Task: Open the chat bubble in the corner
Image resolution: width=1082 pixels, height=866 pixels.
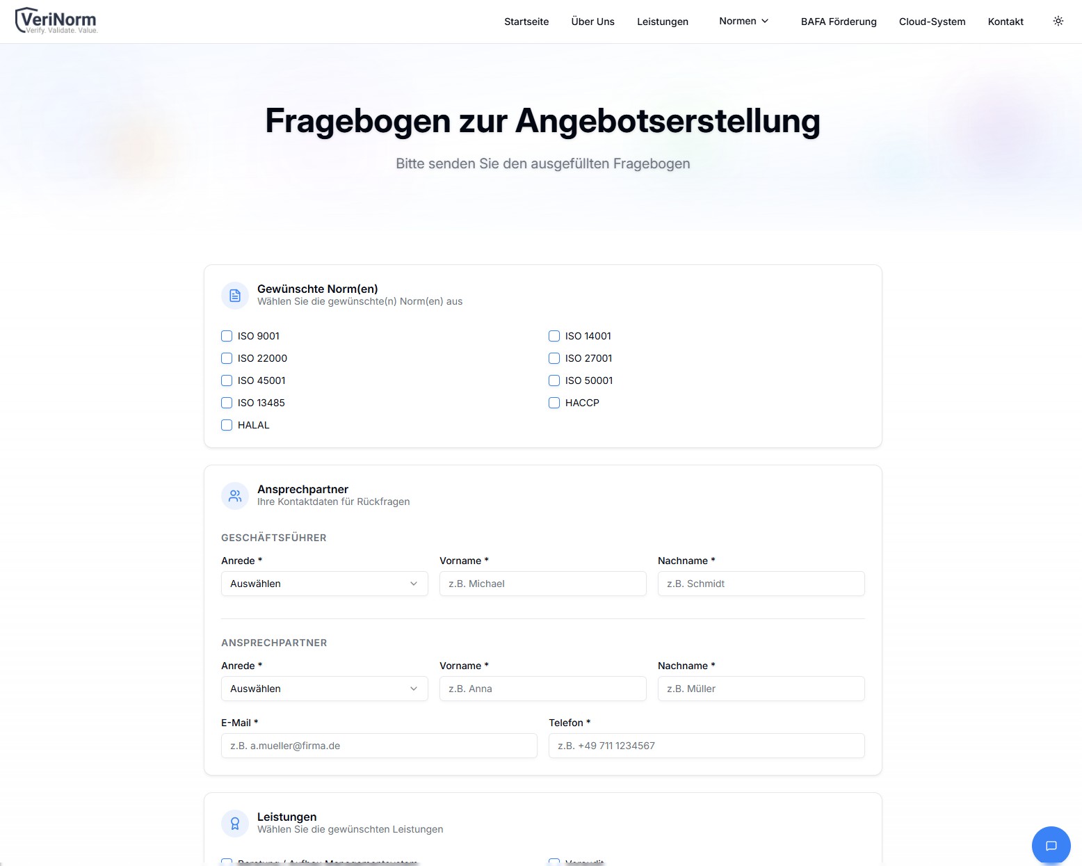Action: (x=1051, y=845)
